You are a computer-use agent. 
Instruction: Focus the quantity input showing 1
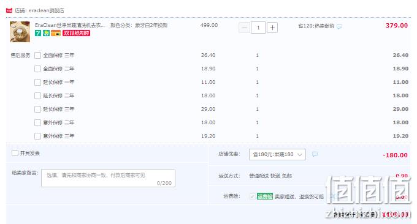258,28
